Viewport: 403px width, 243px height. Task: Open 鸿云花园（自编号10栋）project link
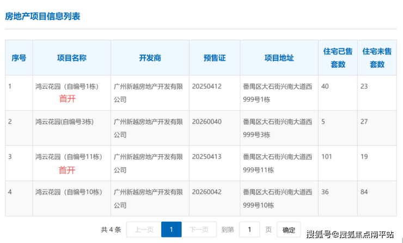(x=69, y=192)
